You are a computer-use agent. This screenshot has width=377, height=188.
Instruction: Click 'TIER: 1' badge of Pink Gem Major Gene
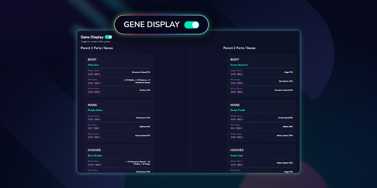[97, 74]
